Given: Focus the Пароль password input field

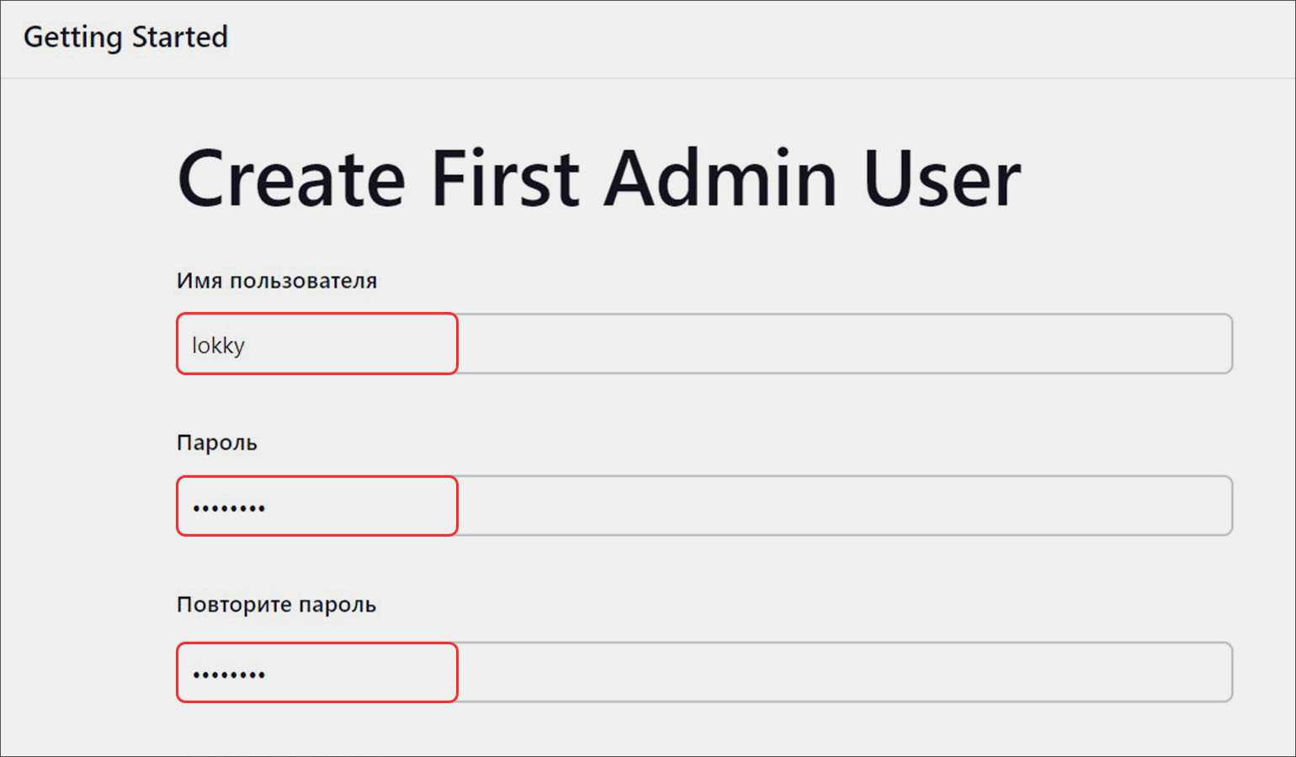Looking at the screenshot, I should [x=704, y=506].
